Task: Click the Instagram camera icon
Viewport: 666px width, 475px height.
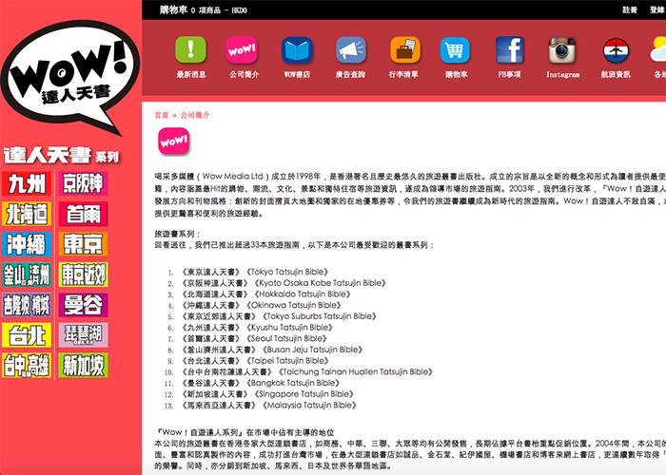Action: pos(562,49)
